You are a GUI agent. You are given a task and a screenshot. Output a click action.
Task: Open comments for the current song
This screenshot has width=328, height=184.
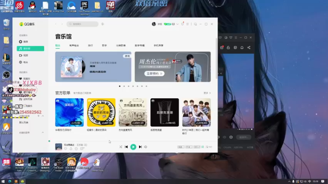[x=82, y=149]
